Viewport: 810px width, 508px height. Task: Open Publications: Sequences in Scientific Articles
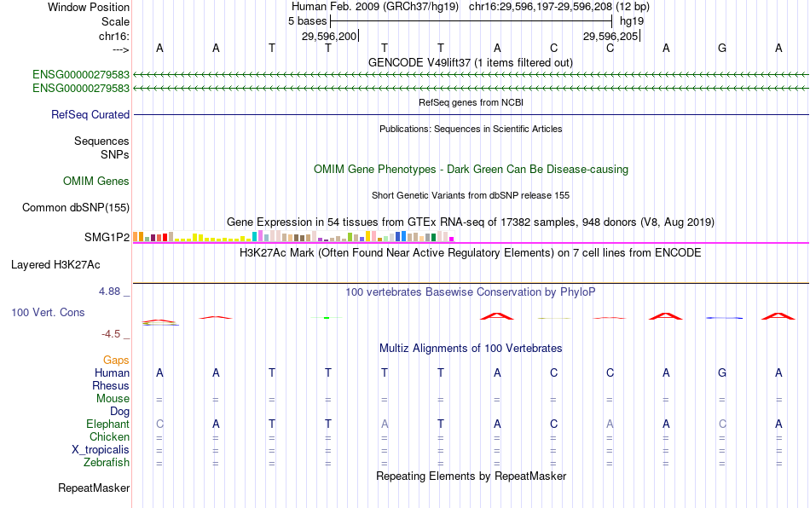(x=471, y=129)
